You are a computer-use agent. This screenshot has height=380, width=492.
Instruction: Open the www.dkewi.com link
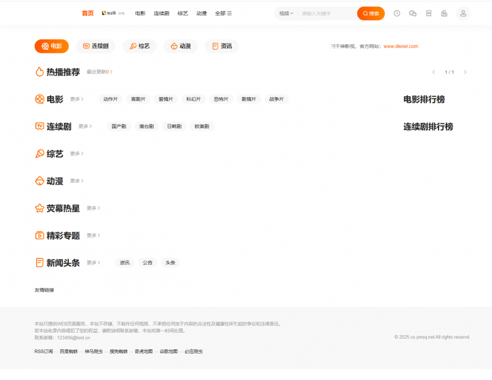pyautogui.click(x=402, y=46)
